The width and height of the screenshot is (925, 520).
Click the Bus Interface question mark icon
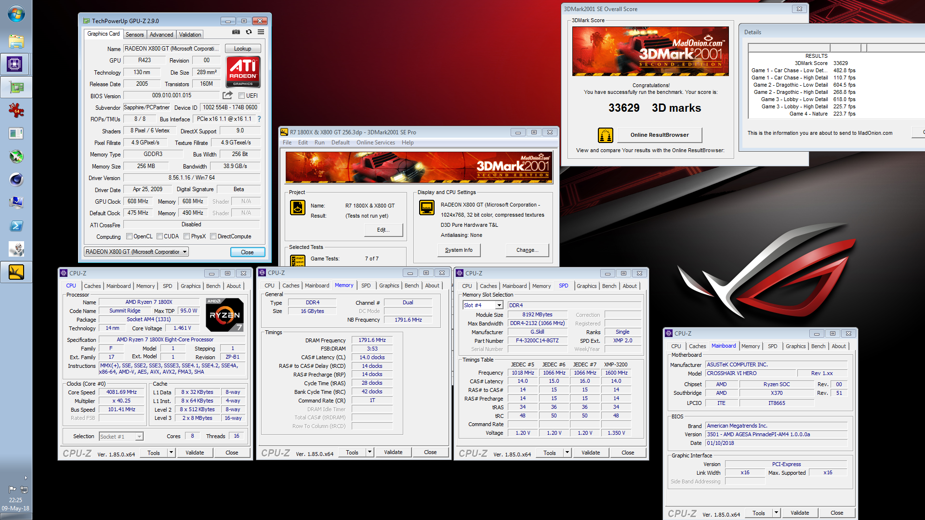tap(259, 119)
